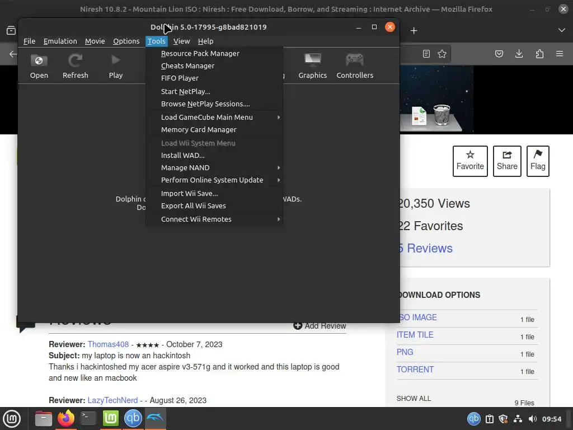Screen dimensions: 573x430
Task: Choose Install WAD...
Action: tap(214, 156)
